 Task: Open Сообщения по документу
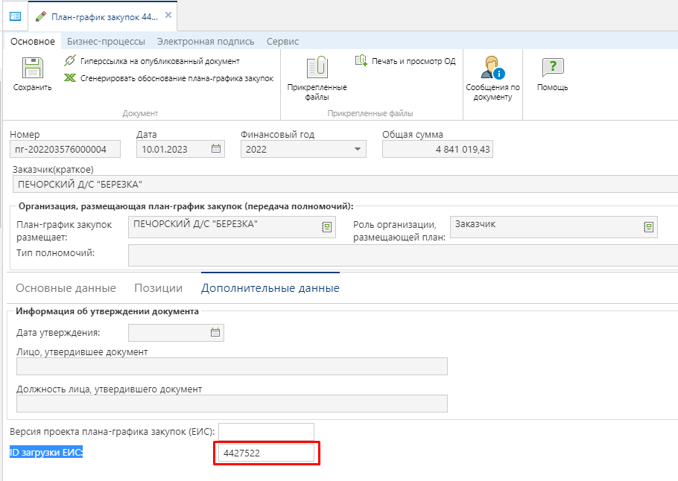point(492,69)
